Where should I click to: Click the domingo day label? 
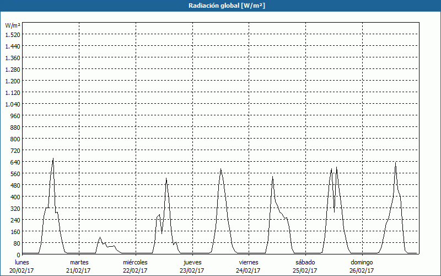[x=362, y=262]
